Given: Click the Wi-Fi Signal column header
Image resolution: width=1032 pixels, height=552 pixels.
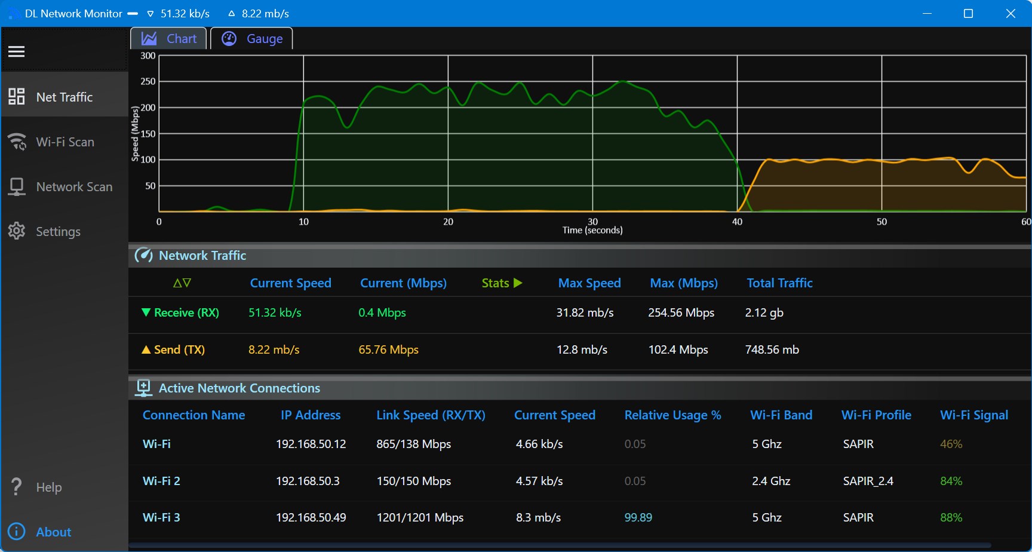Looking at the screenshot, I should click(974, 415).
